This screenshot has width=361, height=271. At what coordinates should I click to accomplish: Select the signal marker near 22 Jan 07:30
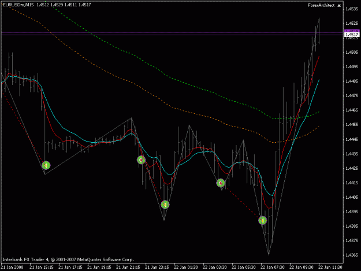coord(262,221)
